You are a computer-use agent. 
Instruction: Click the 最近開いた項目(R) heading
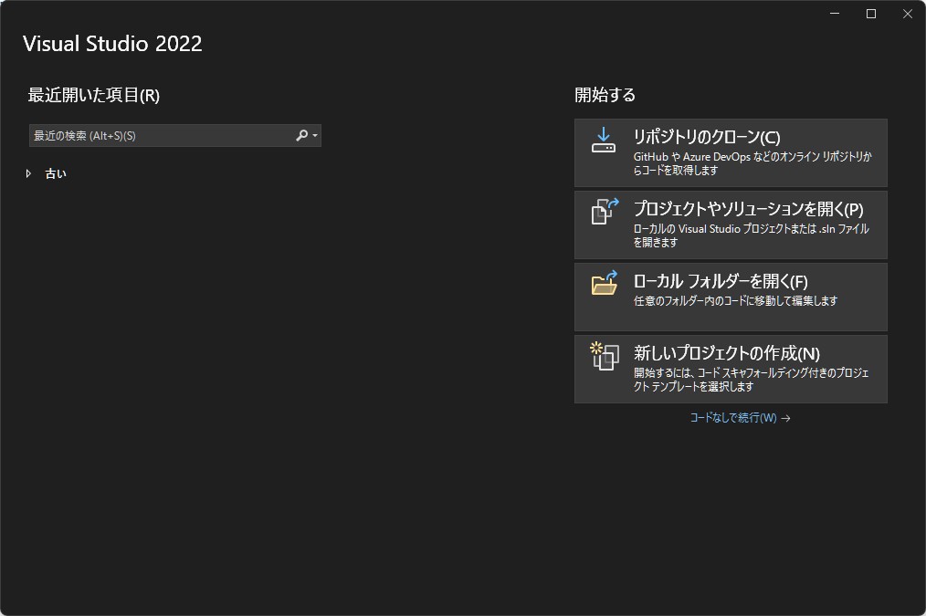tap(94, 95)
